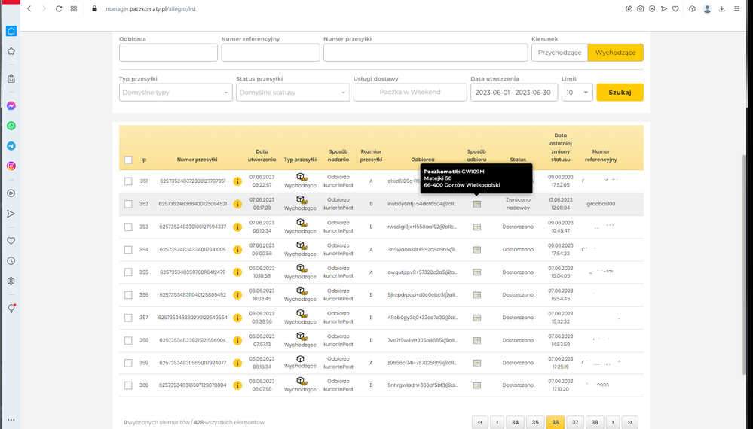Image resolution: width=753 pixels, height=429 pixels.
Task: Tick the checkbox for row 354
Action: coord(128,250)
